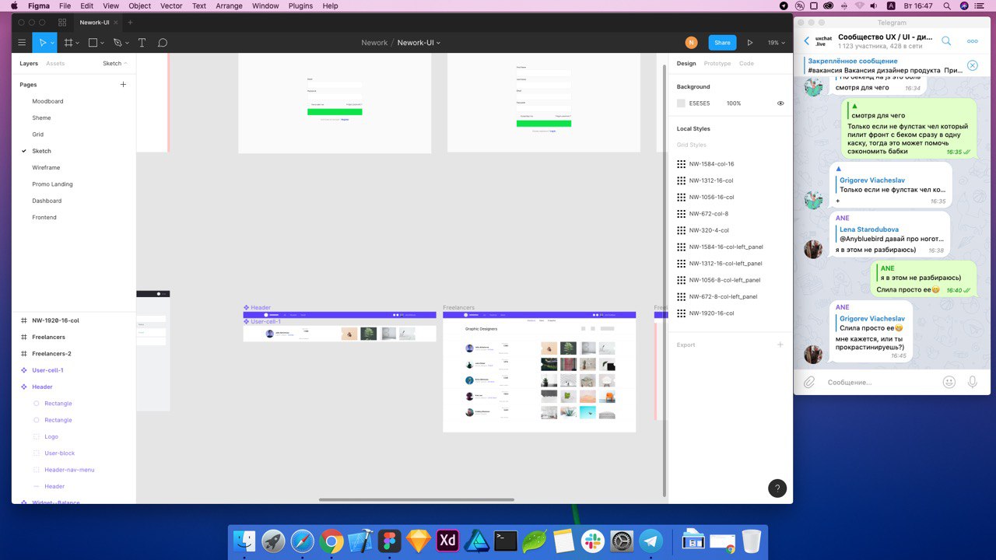Screen dimensions: 996x560
Task: Click the Share button
Action: (722, 43)
